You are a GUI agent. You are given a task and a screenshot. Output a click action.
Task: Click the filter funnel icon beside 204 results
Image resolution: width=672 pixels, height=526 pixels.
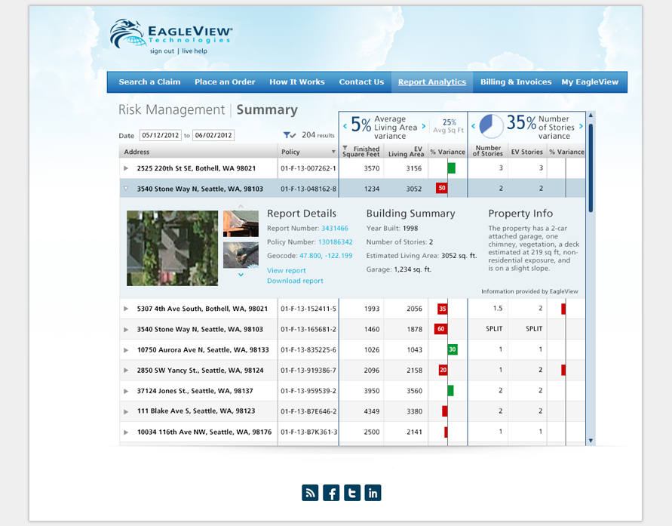290,135
